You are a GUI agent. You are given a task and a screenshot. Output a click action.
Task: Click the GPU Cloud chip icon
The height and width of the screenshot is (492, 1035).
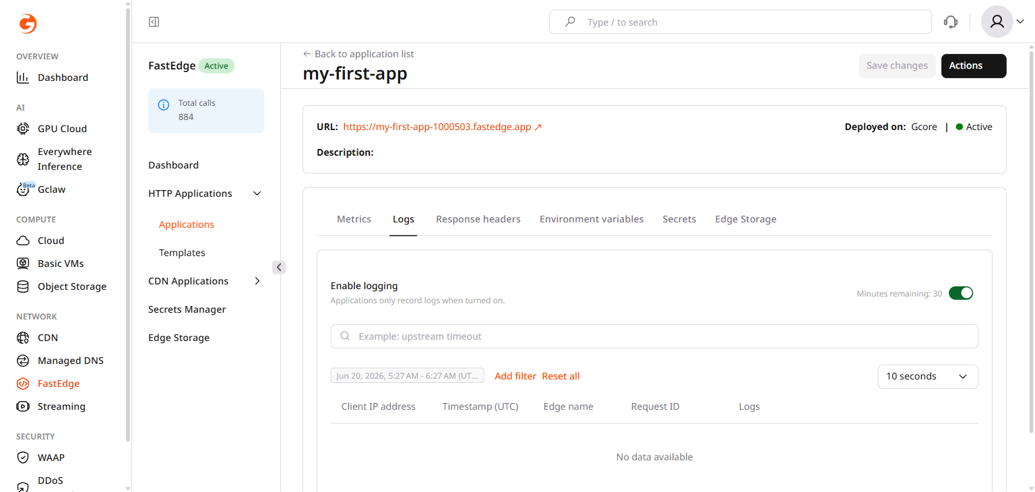point(23,129)
